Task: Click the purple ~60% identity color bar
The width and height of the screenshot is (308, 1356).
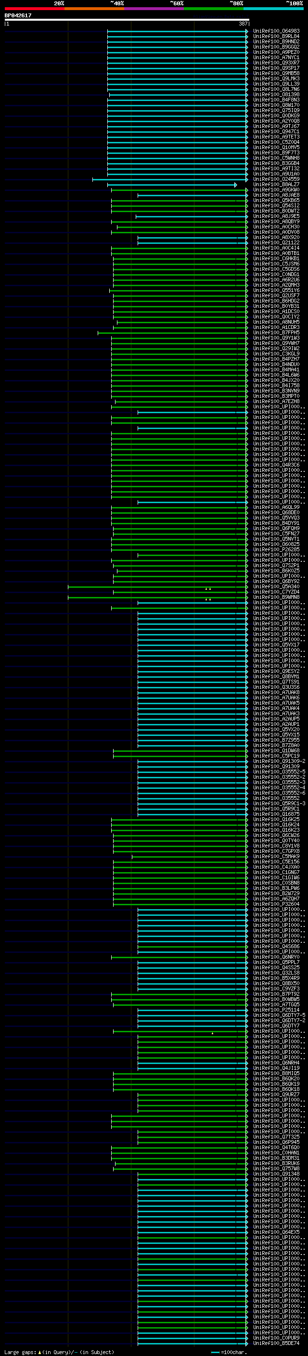Action: (x=154, y=9)
